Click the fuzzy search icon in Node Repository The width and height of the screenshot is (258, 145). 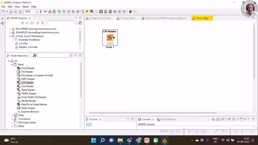coord(34,56)
